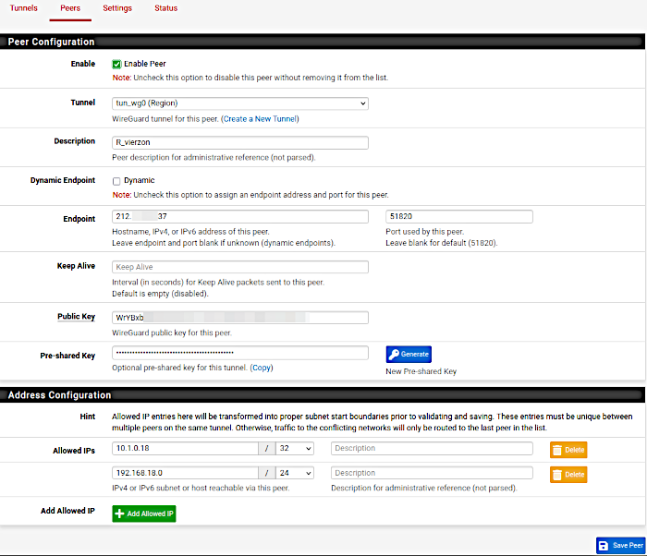
Task: Delete the 192.168.18.0 allowed IP entry
Action: [568, 474]
